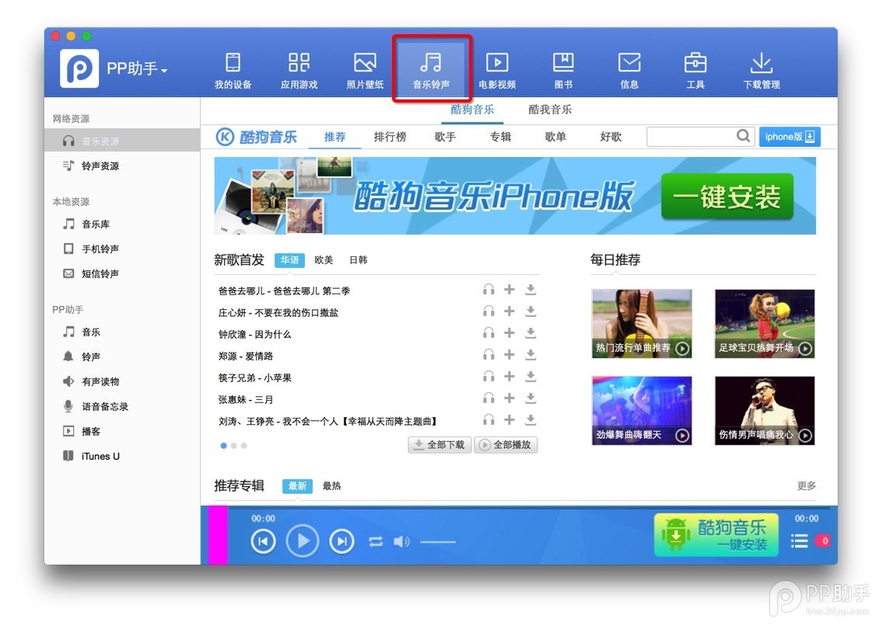Adjust the player volume slider
This screenshot has height=626, width=882.
[x=438, y=542]
